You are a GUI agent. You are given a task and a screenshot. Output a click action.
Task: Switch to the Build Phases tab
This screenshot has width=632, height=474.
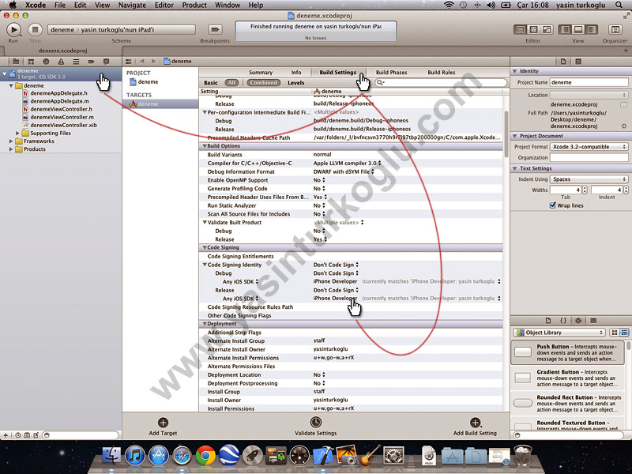click(x=391, y=73)
